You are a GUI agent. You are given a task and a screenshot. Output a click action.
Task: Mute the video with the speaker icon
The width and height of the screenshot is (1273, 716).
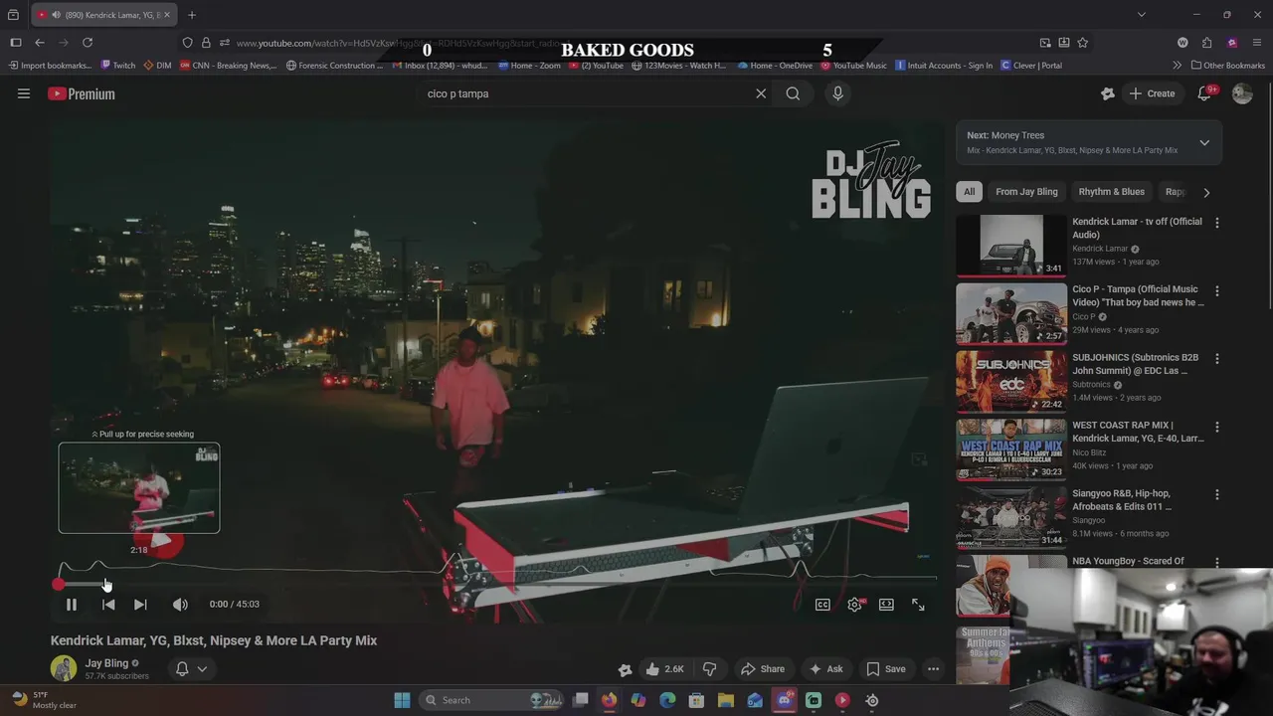pyautogui.click(x=180, y=605)
